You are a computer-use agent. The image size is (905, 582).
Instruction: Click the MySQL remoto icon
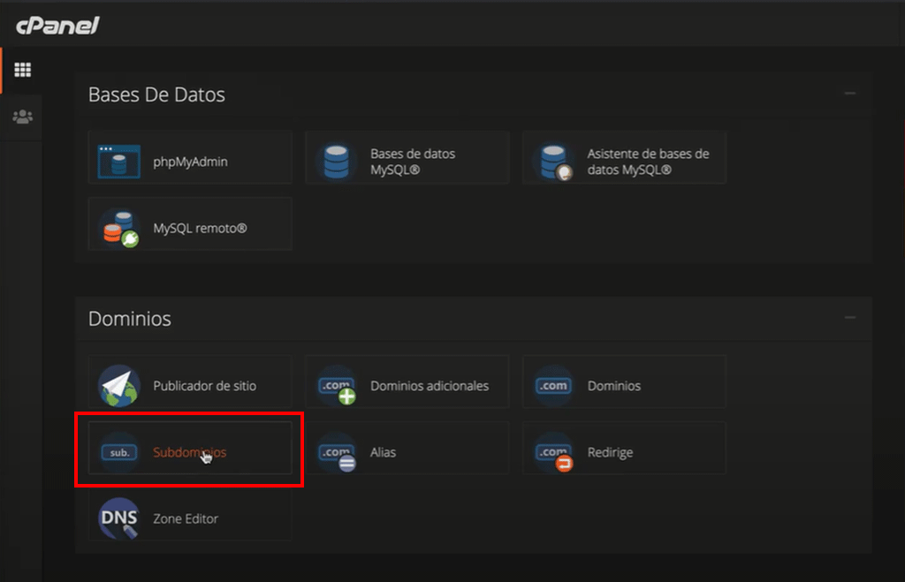point(120,229)
